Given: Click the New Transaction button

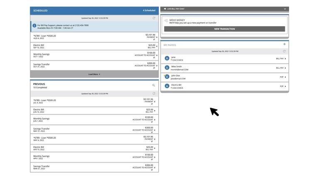Looking at the screenshot, I should pyautogui.click(x=224, y=29).
